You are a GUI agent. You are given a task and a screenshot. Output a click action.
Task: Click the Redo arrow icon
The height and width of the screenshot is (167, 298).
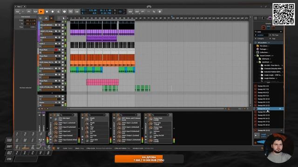[148, 12]
